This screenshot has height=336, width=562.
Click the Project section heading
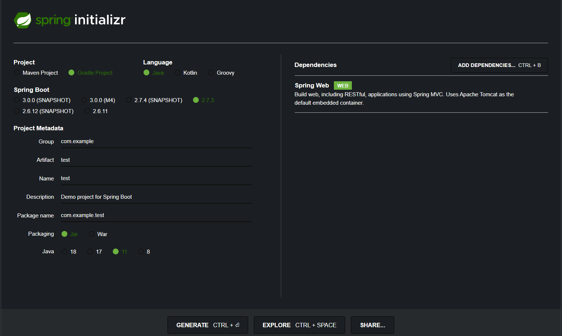(24, 62)
